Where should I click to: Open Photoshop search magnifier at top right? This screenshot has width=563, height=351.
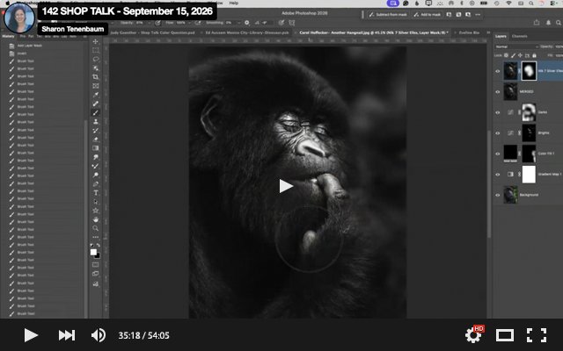click(559, 23)
